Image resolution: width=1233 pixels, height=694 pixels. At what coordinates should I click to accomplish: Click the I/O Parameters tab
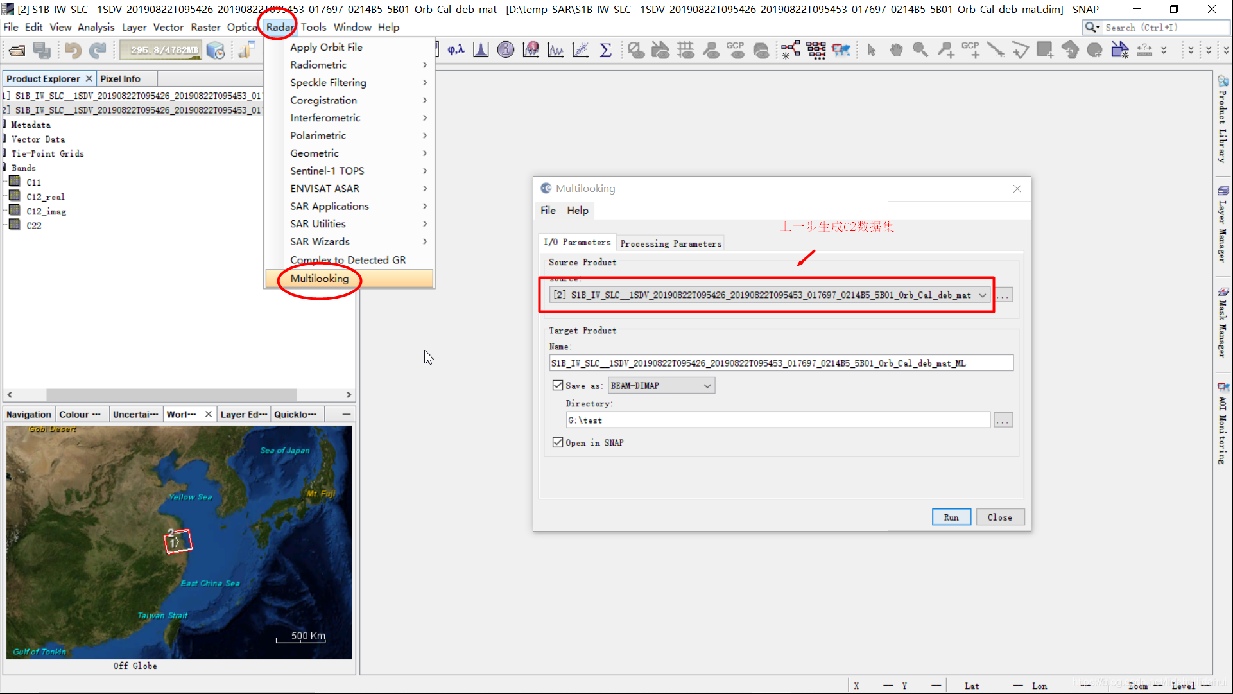click(x=576, y=243)
